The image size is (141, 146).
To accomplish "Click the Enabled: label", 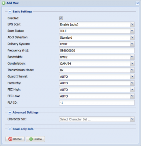I will point(13,18).
